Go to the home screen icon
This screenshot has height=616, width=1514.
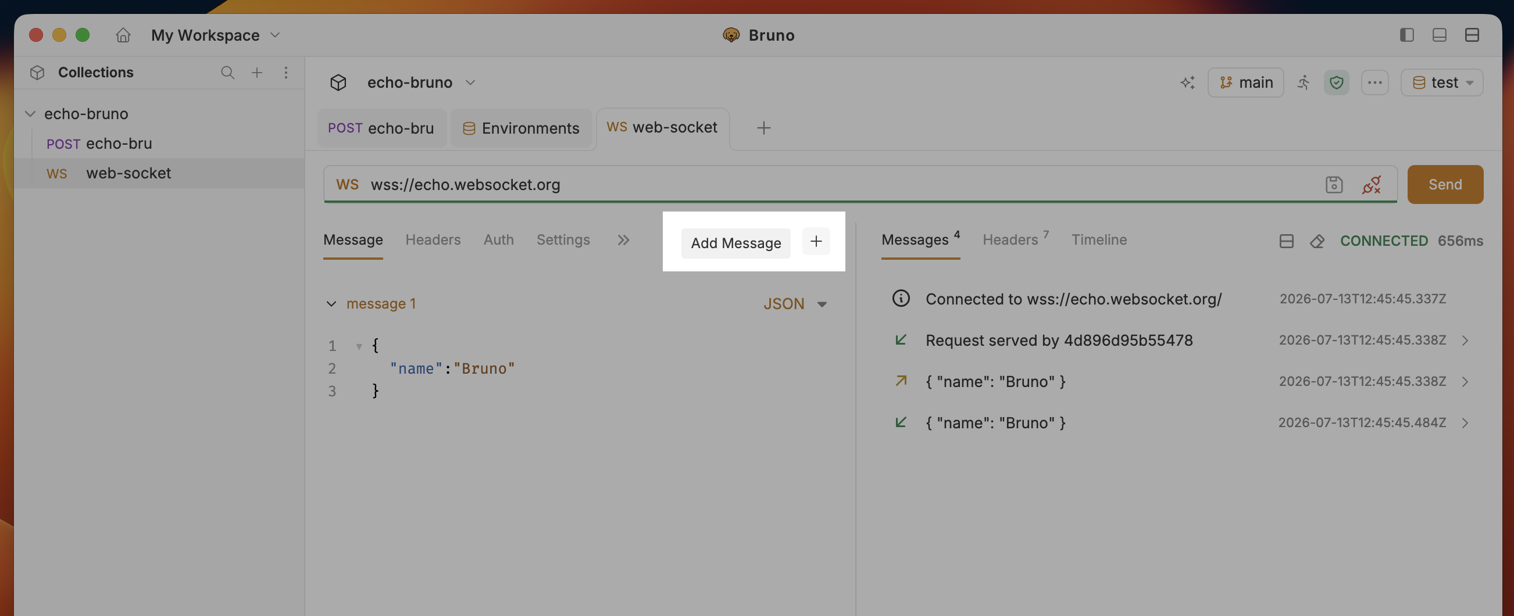coord(123,35)
